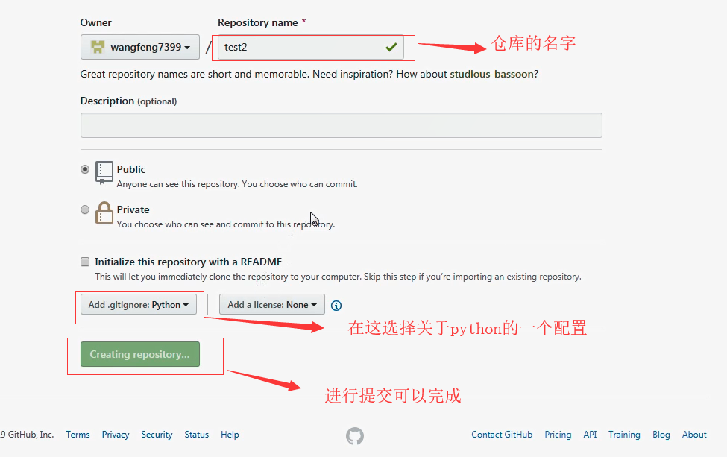The height and width of the screenshot is (457, 727).
Task: Open the Add a license: None dropdown
Action: tap(271, 304)
